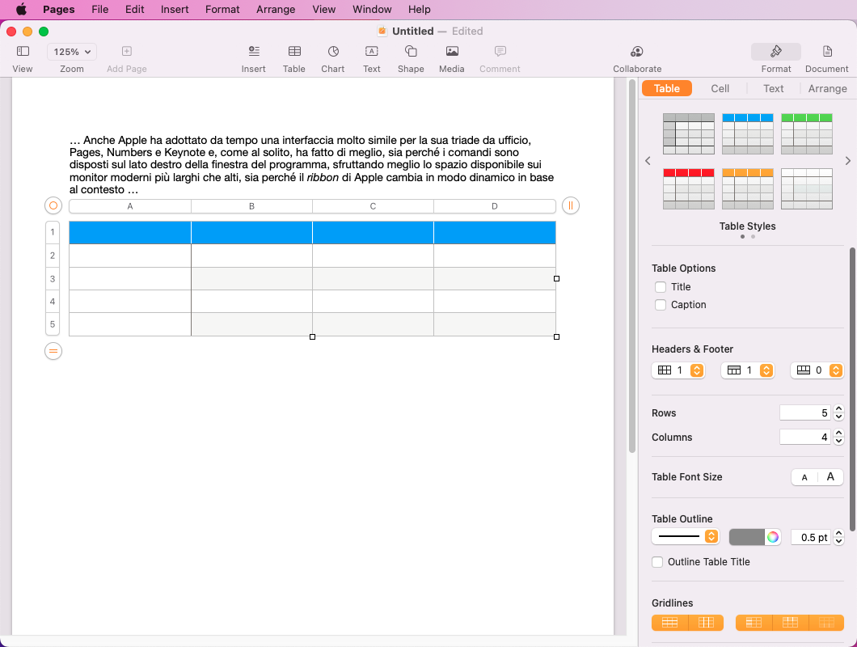
Task: Click the Media toolbar icon
Action: click(451, 52)
